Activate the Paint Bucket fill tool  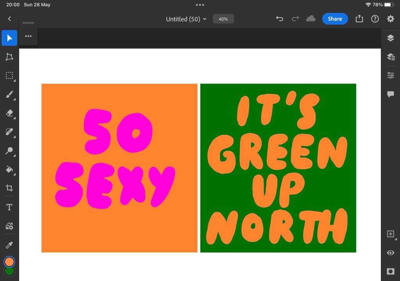coord(9,169)
